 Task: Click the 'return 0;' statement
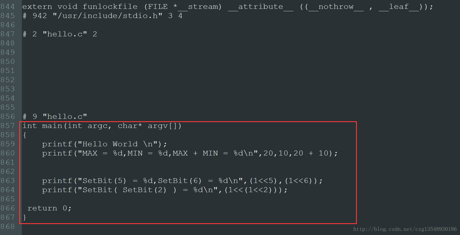(x=50, y=208)
